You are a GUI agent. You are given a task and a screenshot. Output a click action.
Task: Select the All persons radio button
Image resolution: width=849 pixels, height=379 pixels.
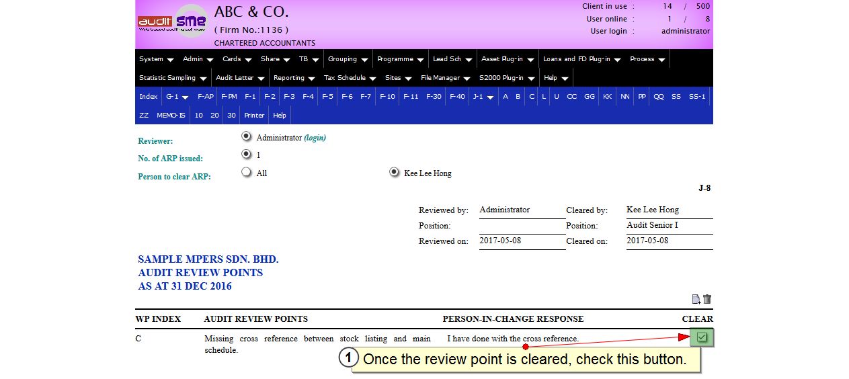pyautogui.click(x=246, y=173)
